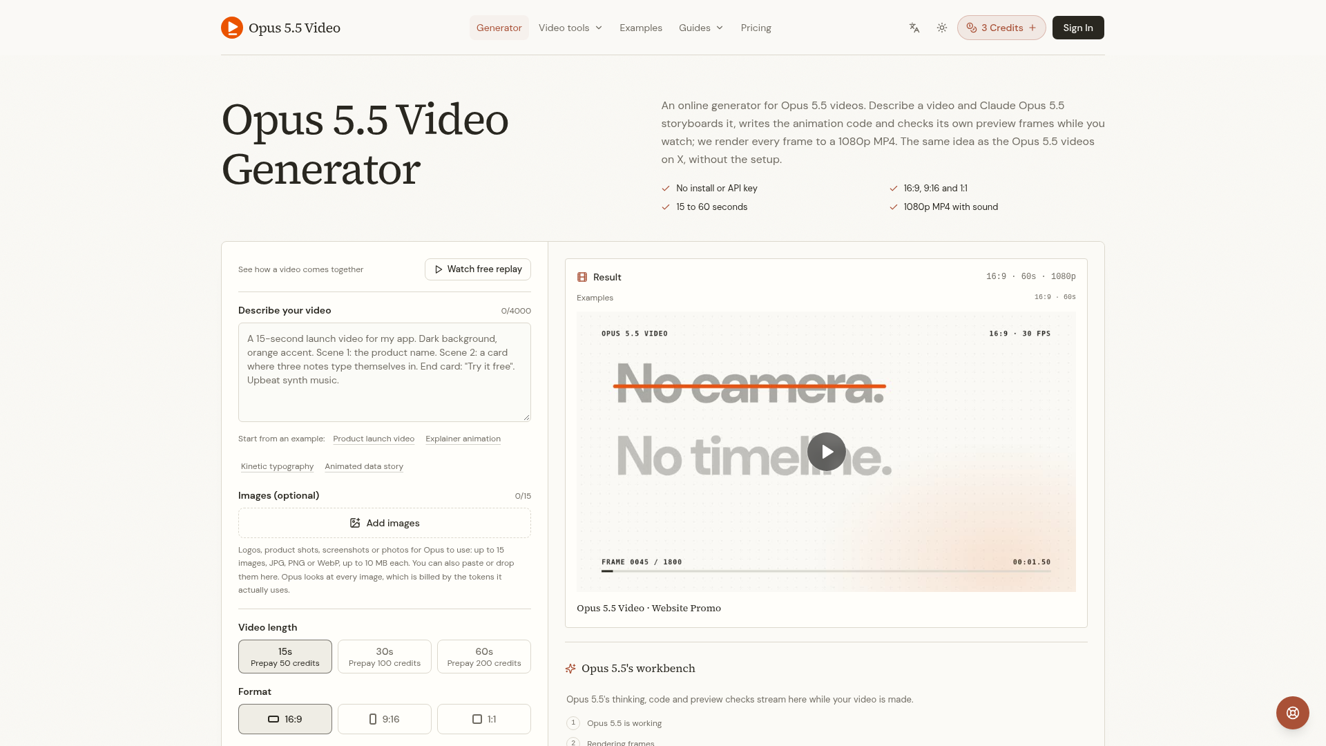1326x746 pixels.
Task: Click the 'Opus 5.5 Video · Website Promo' caption
Action: click(x=648, y=608)
